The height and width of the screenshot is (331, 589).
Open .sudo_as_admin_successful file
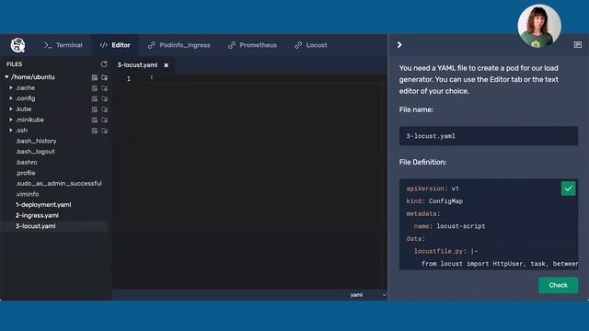(59, 184)
